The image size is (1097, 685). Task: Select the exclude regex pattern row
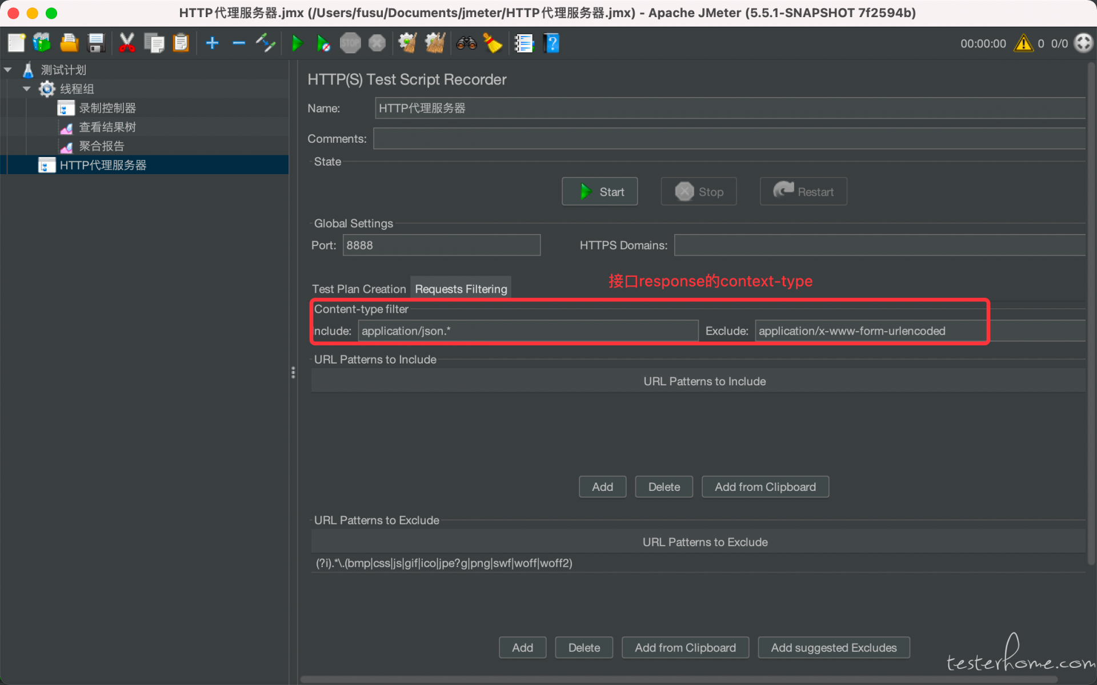pos(698,563)
